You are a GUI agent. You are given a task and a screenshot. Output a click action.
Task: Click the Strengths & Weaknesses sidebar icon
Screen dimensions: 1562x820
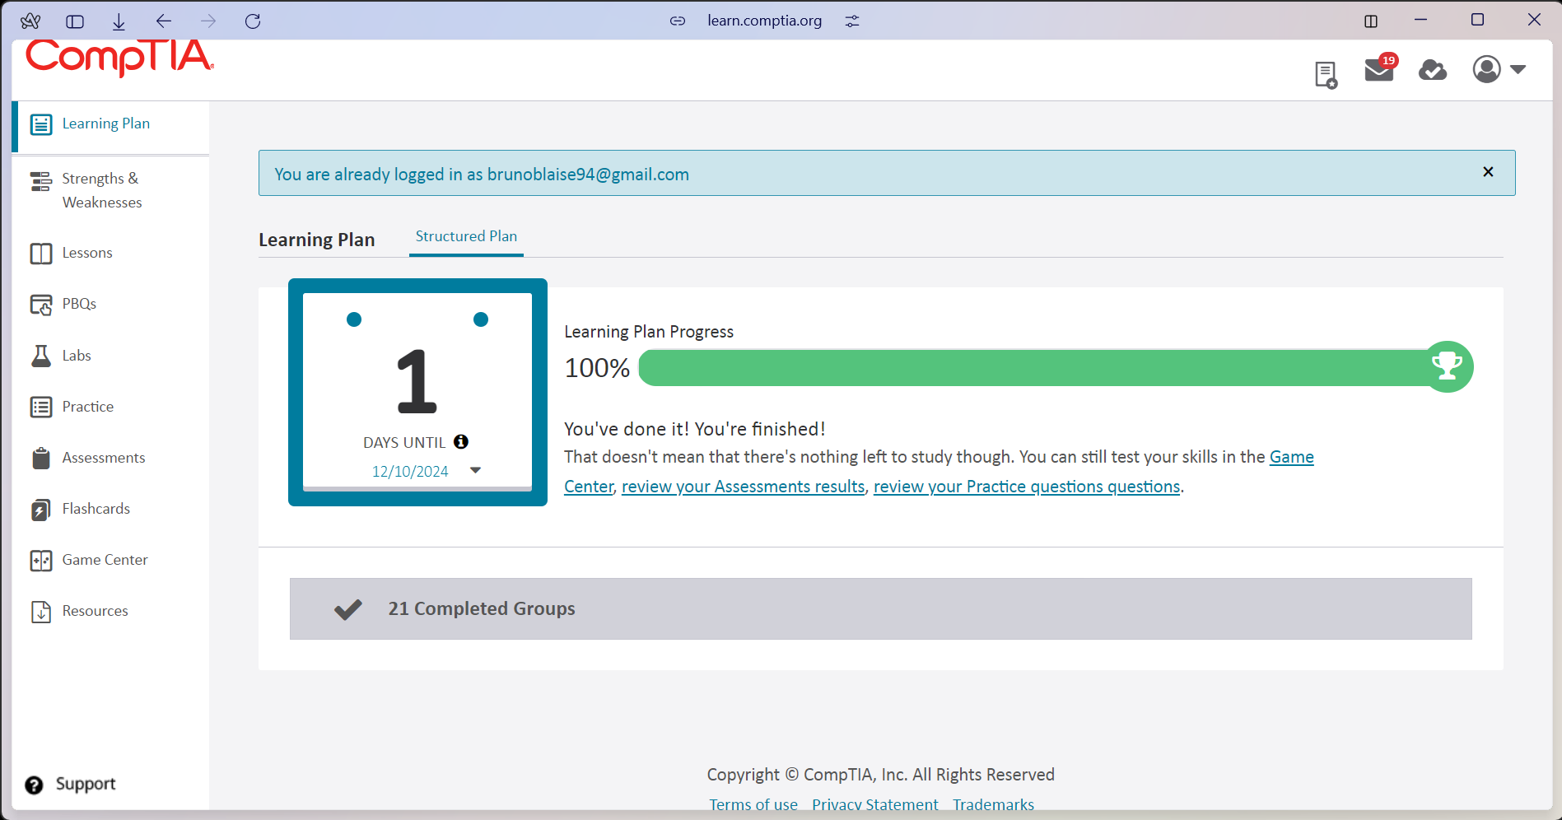pyautogui.click(x=41, y=181)
